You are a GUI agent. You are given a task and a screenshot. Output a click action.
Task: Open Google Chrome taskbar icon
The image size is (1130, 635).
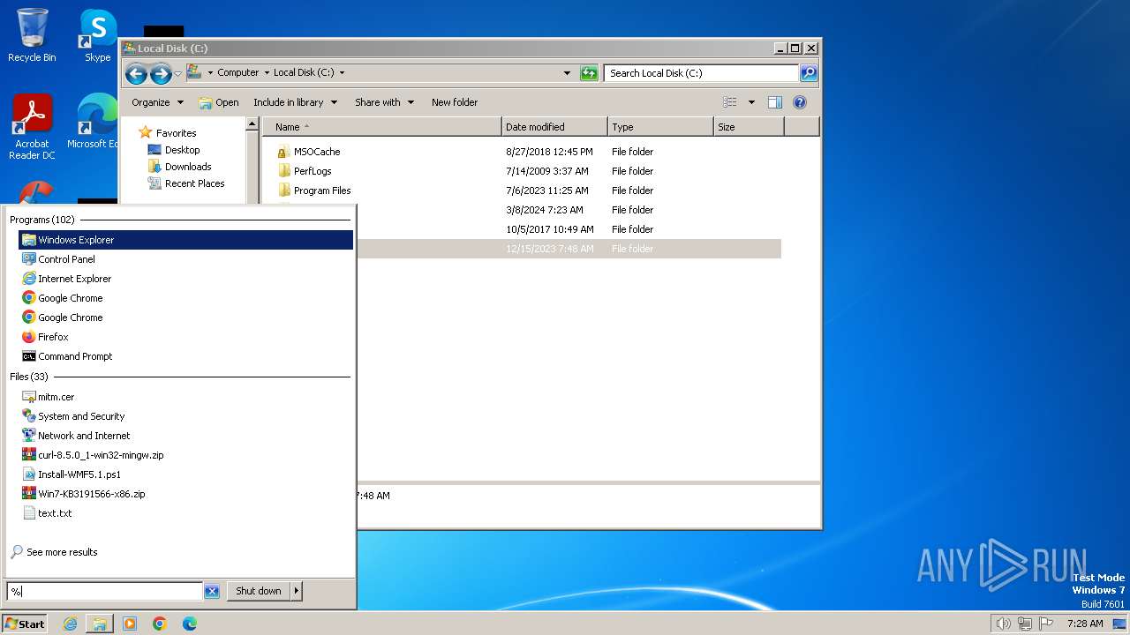click(x=160, y=624)
